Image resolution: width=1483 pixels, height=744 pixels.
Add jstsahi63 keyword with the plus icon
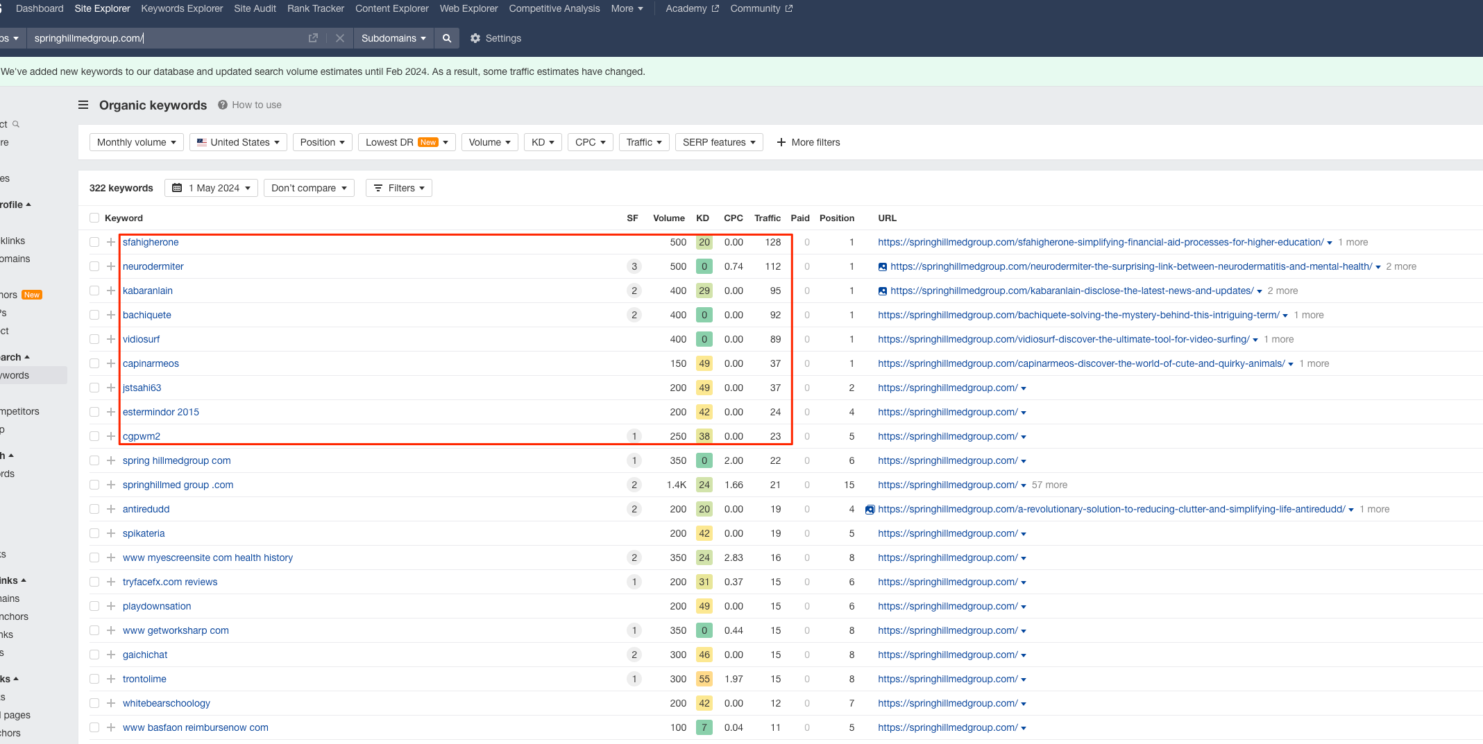tap(111, 388)
